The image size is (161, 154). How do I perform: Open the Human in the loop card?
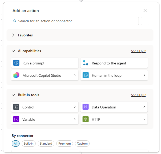pos(114,75)
